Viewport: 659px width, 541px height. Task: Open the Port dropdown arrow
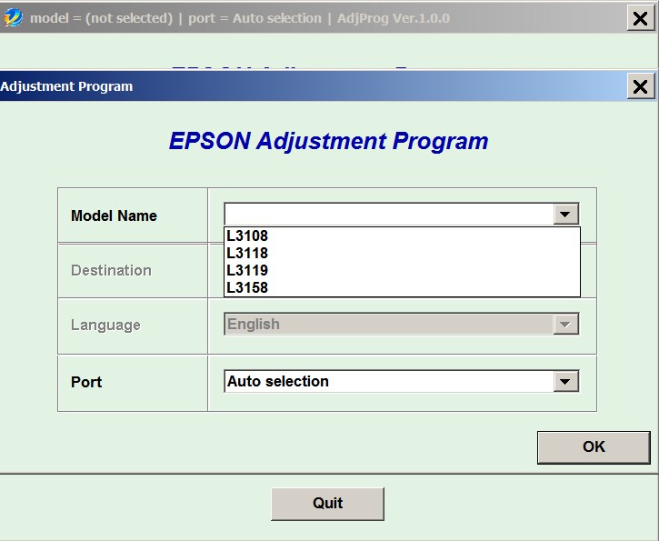pos(565,381)
